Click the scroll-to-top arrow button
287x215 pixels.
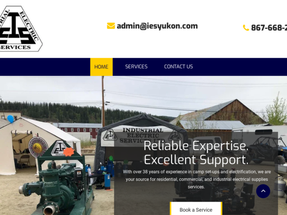click(x=263, y=191)
